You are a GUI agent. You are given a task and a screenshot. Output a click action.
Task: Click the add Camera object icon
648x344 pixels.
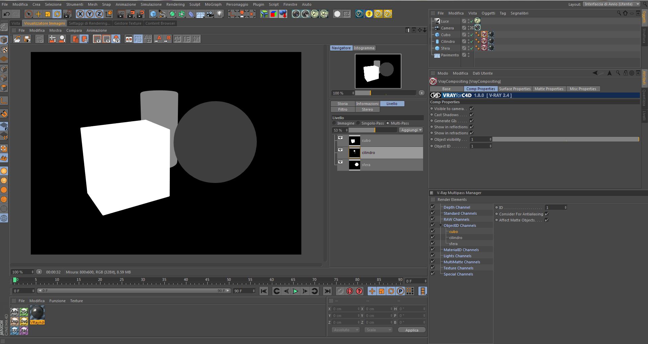pyautogui.click(x=210, y=14)
